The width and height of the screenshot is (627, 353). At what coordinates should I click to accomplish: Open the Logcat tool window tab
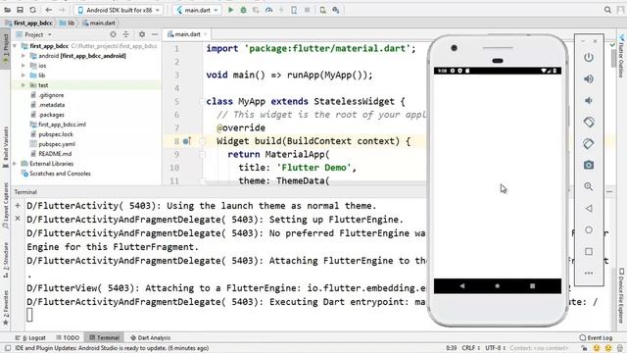30,337
